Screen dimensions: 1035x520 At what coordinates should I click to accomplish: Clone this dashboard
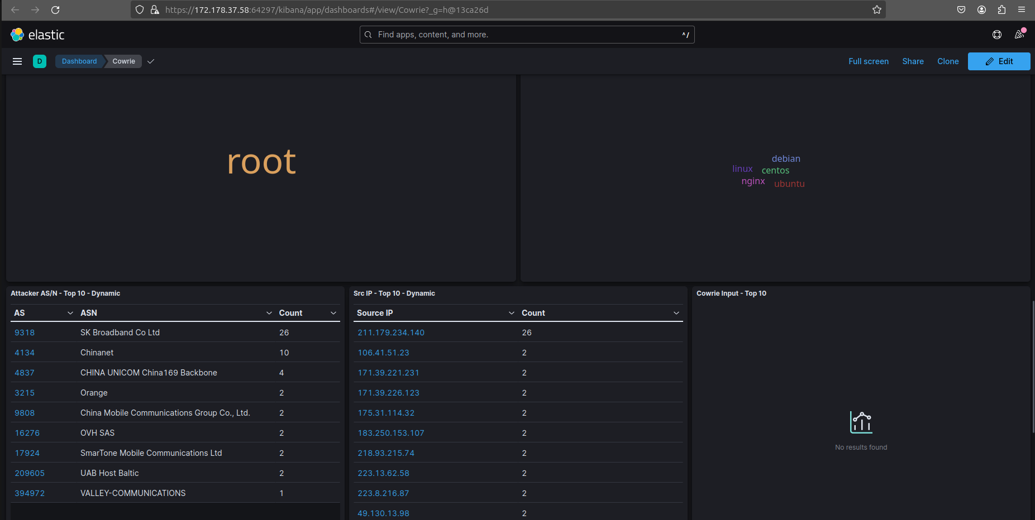tap(948, 61)
